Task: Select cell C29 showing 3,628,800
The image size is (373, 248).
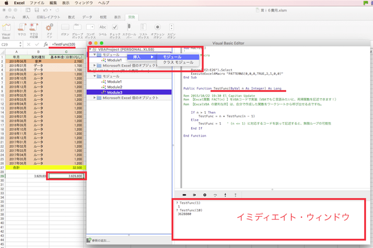Action: [x=66, y=176]
